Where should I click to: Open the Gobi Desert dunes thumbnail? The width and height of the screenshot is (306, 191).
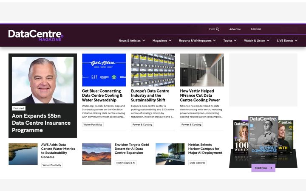(x=96, y=154)
